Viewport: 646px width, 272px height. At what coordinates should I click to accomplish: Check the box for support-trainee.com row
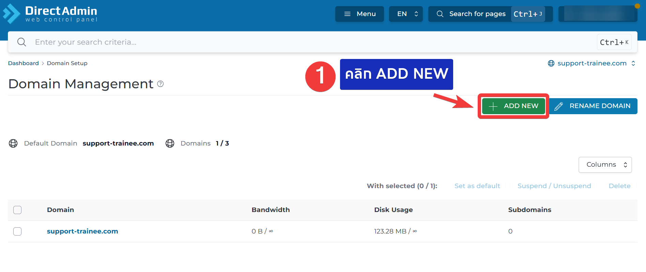click(x=17, y=231)
